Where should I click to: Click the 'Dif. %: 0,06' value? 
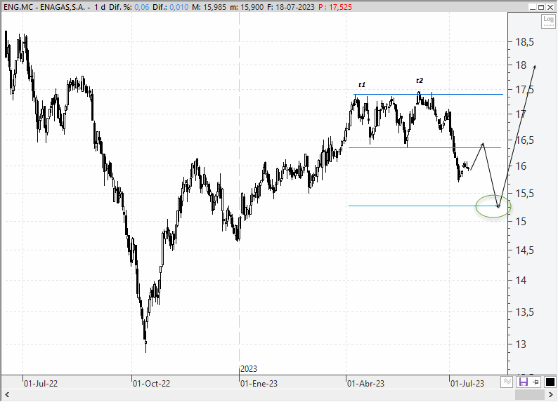129,7
